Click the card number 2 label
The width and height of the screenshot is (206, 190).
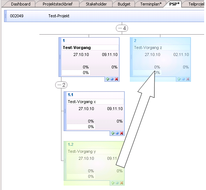click(x=135, y=41)
